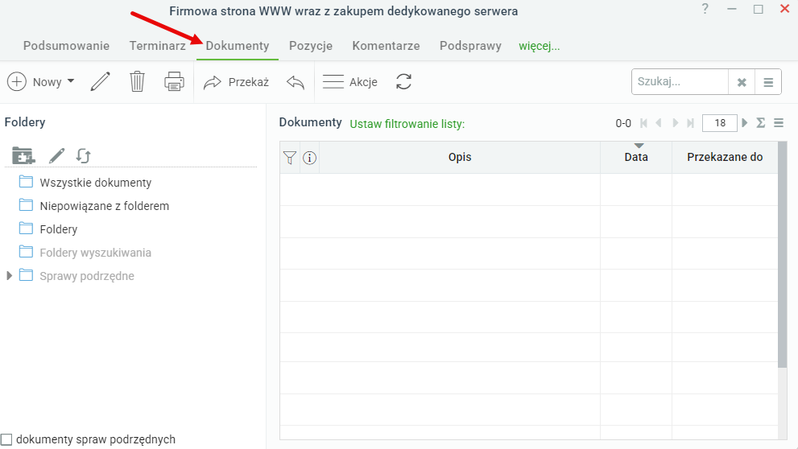Click Ustaw filtrowanie listy link

(407, 124)
